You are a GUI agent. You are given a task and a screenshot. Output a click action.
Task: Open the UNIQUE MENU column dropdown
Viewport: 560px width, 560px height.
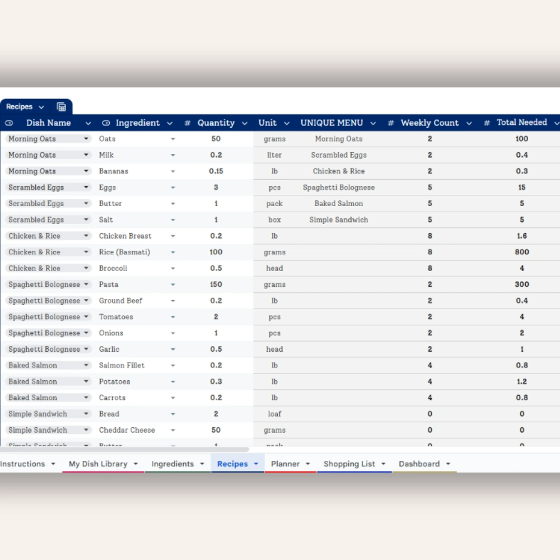(373, 123)
